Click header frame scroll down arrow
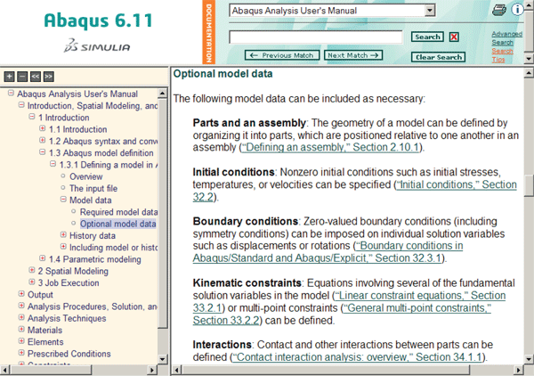Image resolution: width=534 pixels, height=376 pixels. click(529, 59)
